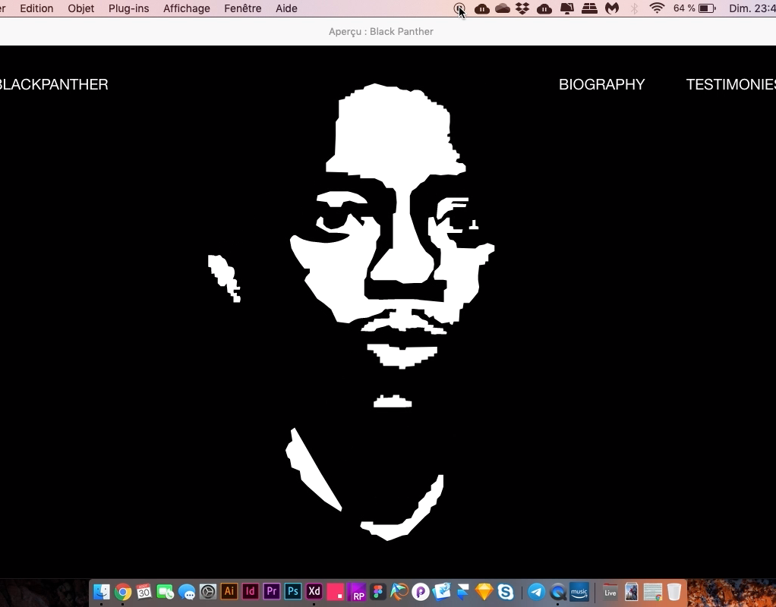The width and height of the screenshot is (776, 607).
Task: Launch Adobe InDesign from the dock
Action: [x=251, y=592]
